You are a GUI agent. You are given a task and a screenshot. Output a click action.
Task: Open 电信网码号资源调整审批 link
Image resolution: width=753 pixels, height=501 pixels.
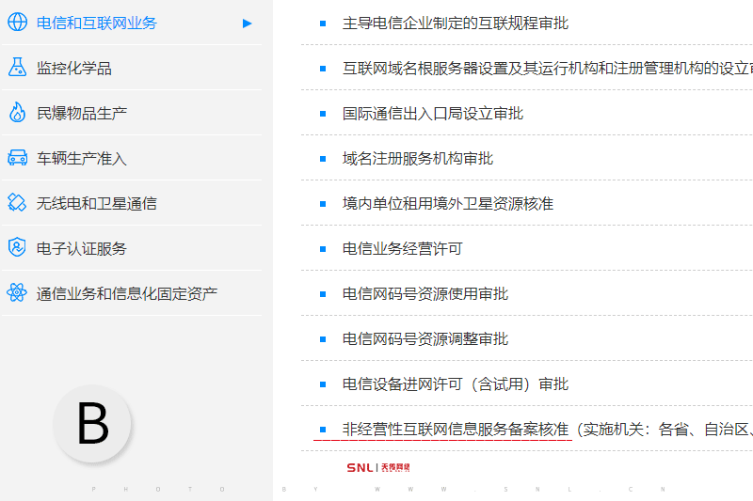coord(425,338)
